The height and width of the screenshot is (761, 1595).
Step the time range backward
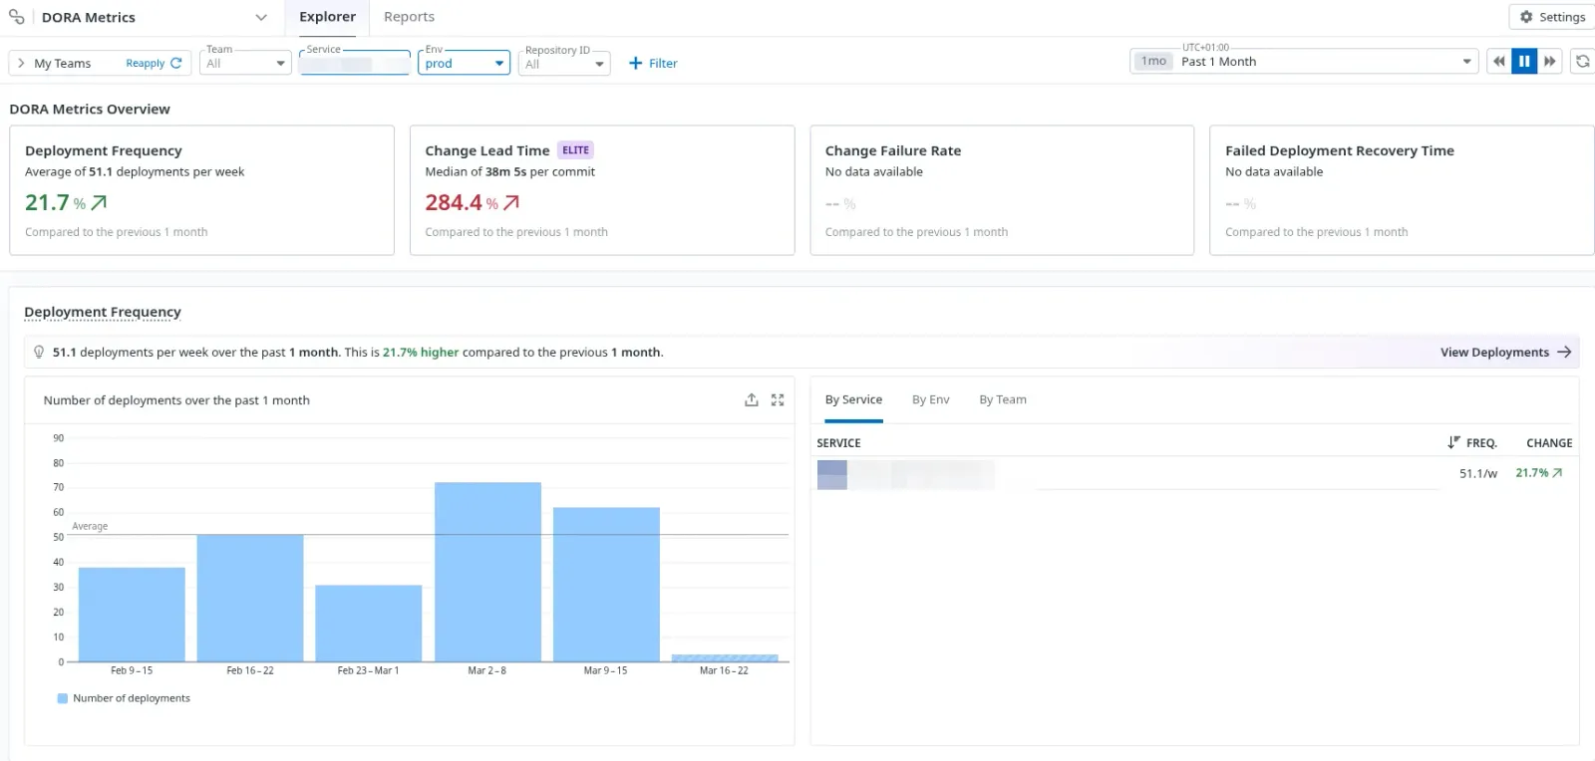1498,62
